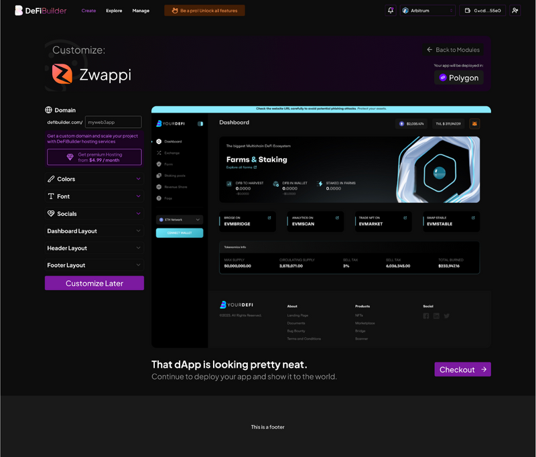536x457 pixels.
Task: Open the Arbitrum network dropdown
Action: click(428, 11)
